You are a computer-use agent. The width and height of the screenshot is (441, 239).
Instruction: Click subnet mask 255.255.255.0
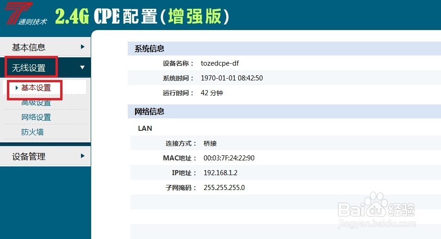pyautogui.click(x=224, y=188)
